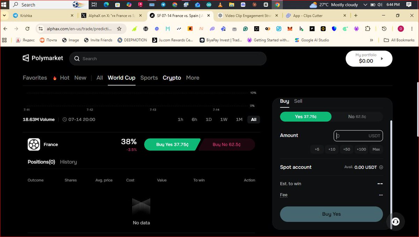Select the No 62.5¢ outcome toggle
Viewport: 419px width, 237px height.
click(x=357, y=117)
